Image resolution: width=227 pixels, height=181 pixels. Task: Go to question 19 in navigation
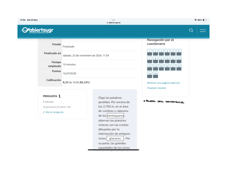[x=150, y=75]
